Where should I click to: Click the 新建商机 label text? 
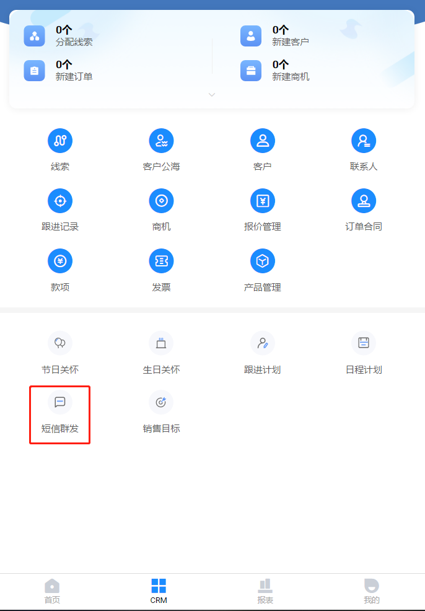pyautogui.click(x=291, y=77)
